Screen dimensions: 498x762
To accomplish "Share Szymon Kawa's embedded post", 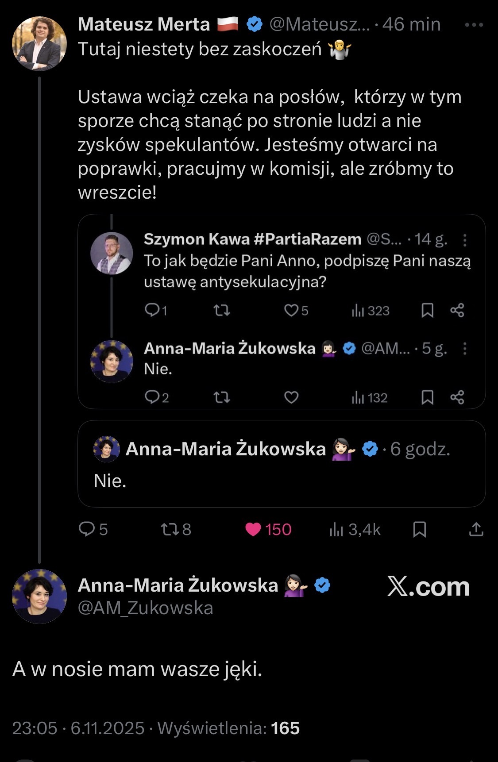I will tap(457, 311).
